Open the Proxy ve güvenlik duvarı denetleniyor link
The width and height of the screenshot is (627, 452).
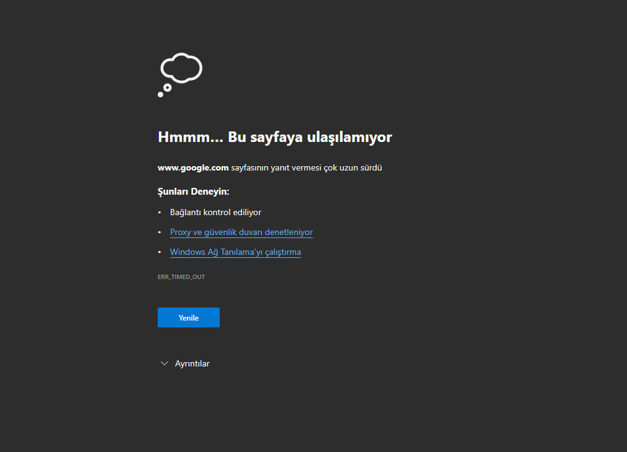pos(241,233)
